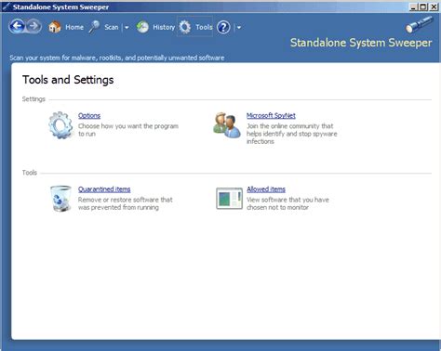The width and height of the screenshot is (441, 351).
Task: Click the Allowed items window icon
Action: (229, 199)
